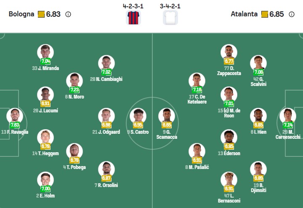Image resolution: width=303 pixels, height=208 pixels.
Task: Open G. Scamacca's player photo
Action: [x=166, y=116]
